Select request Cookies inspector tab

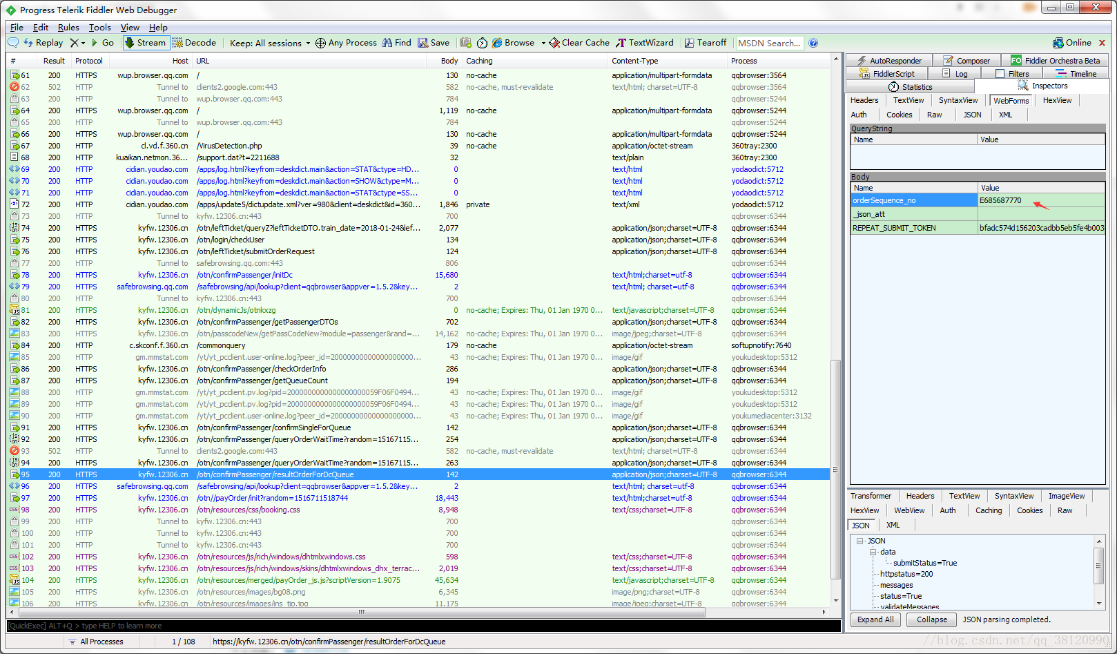[x=900, y=115]
